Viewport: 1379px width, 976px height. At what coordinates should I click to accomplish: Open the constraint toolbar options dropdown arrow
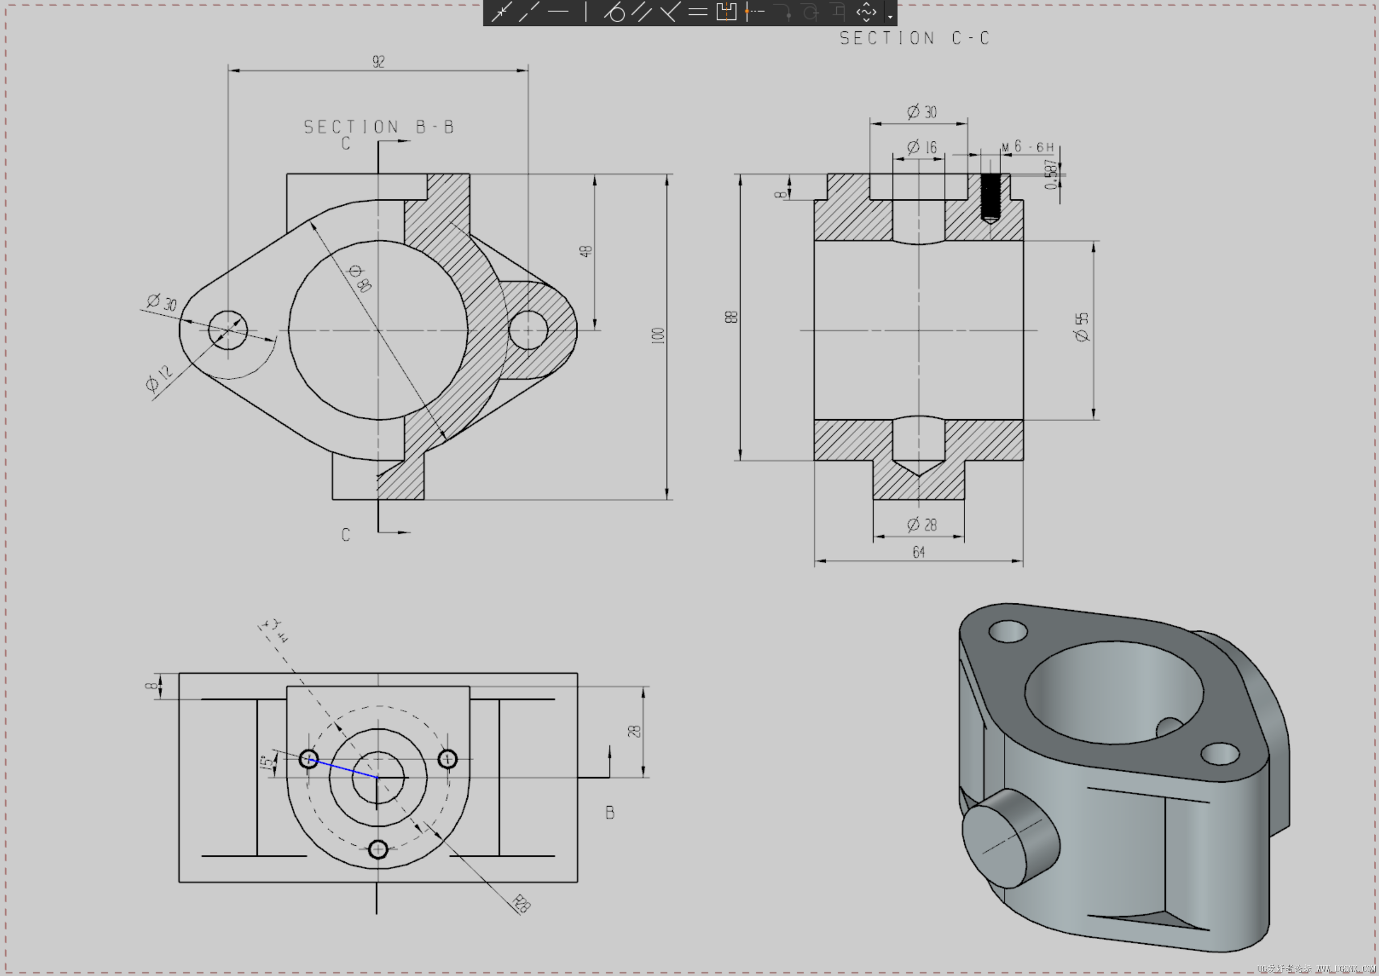890,16
